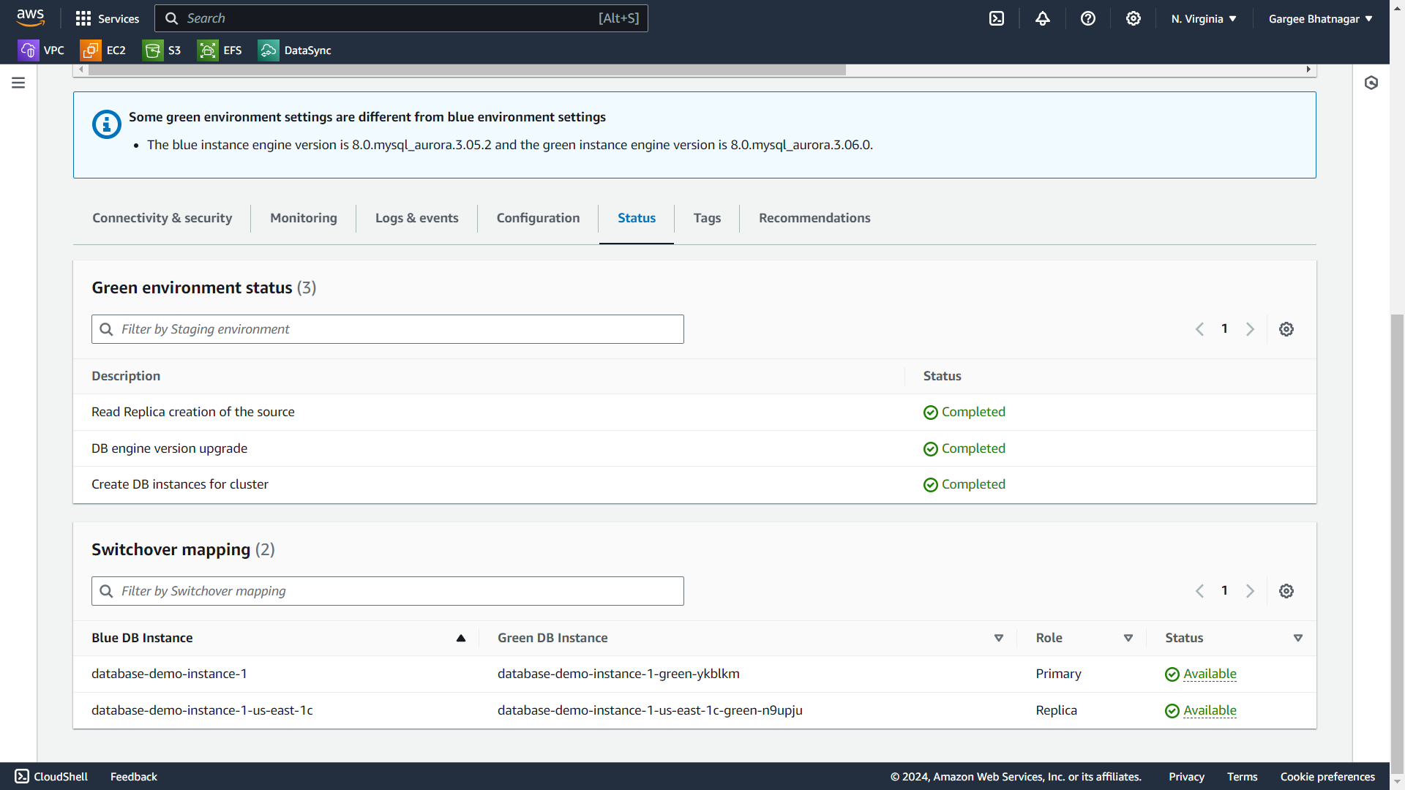Open the DataSync service shortcut
1405x790 pixels.
(x=295, y=50)
